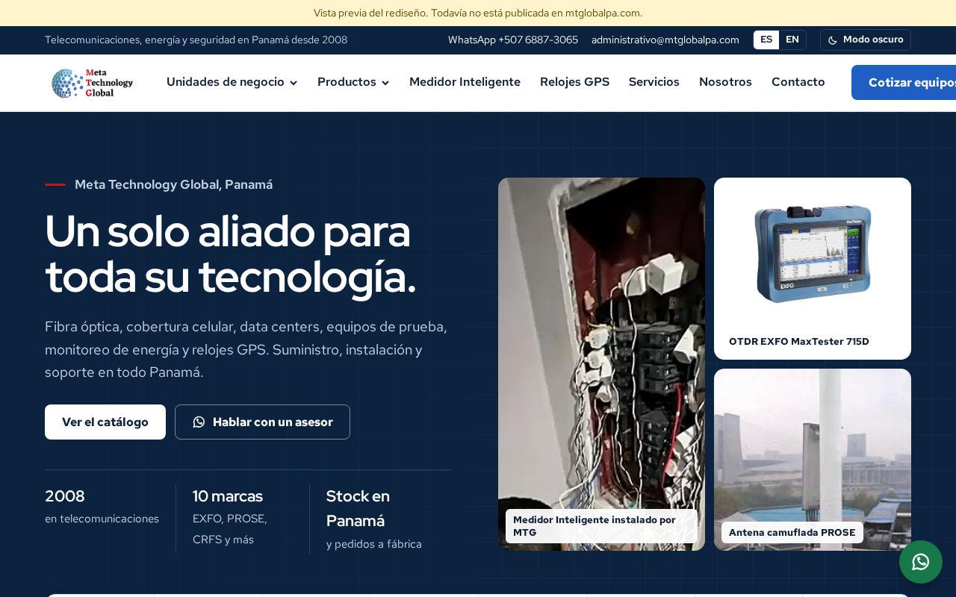Open the Servicios section
The image size is (956, 597).
click(x=654, y=82)
